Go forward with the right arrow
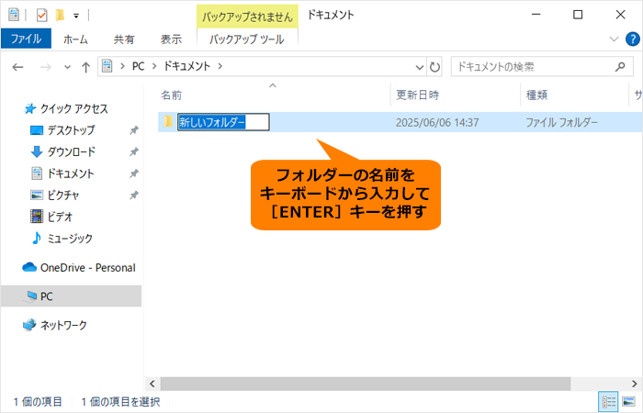 pos(46,67)
